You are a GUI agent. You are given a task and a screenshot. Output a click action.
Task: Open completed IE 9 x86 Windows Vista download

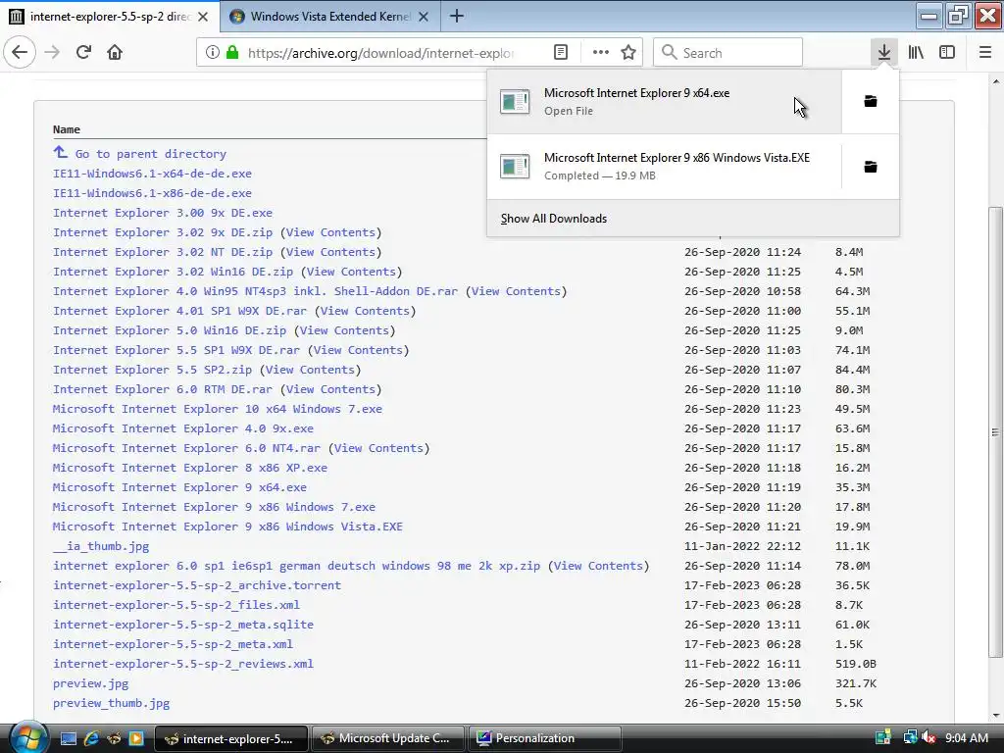664,167
